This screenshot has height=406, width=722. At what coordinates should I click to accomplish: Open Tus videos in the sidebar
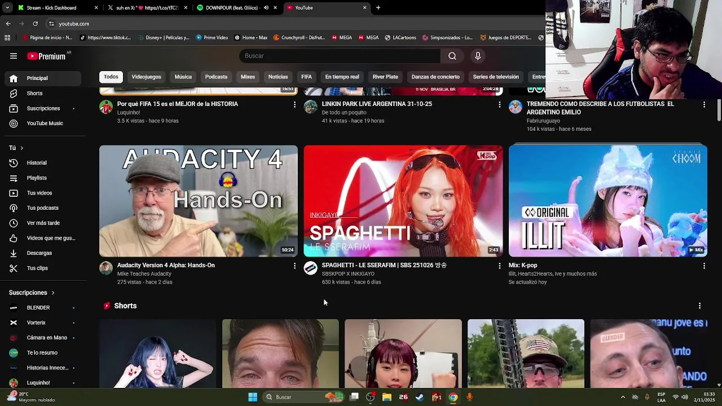pos(43,193)
